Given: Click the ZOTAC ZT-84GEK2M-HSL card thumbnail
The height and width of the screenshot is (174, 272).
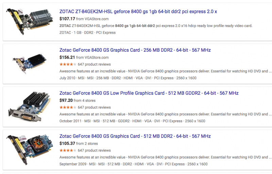Looking at the screenshot, I should 30,21.
